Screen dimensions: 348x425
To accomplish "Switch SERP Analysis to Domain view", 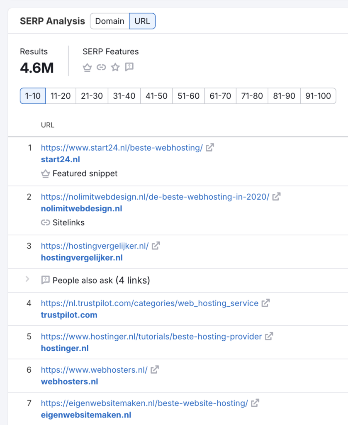I will pos(110,21).
